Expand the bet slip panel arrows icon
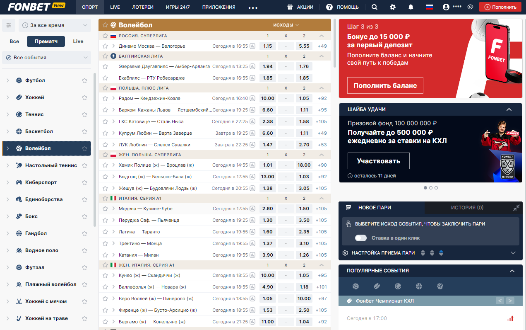 click(x=516, y=208)
